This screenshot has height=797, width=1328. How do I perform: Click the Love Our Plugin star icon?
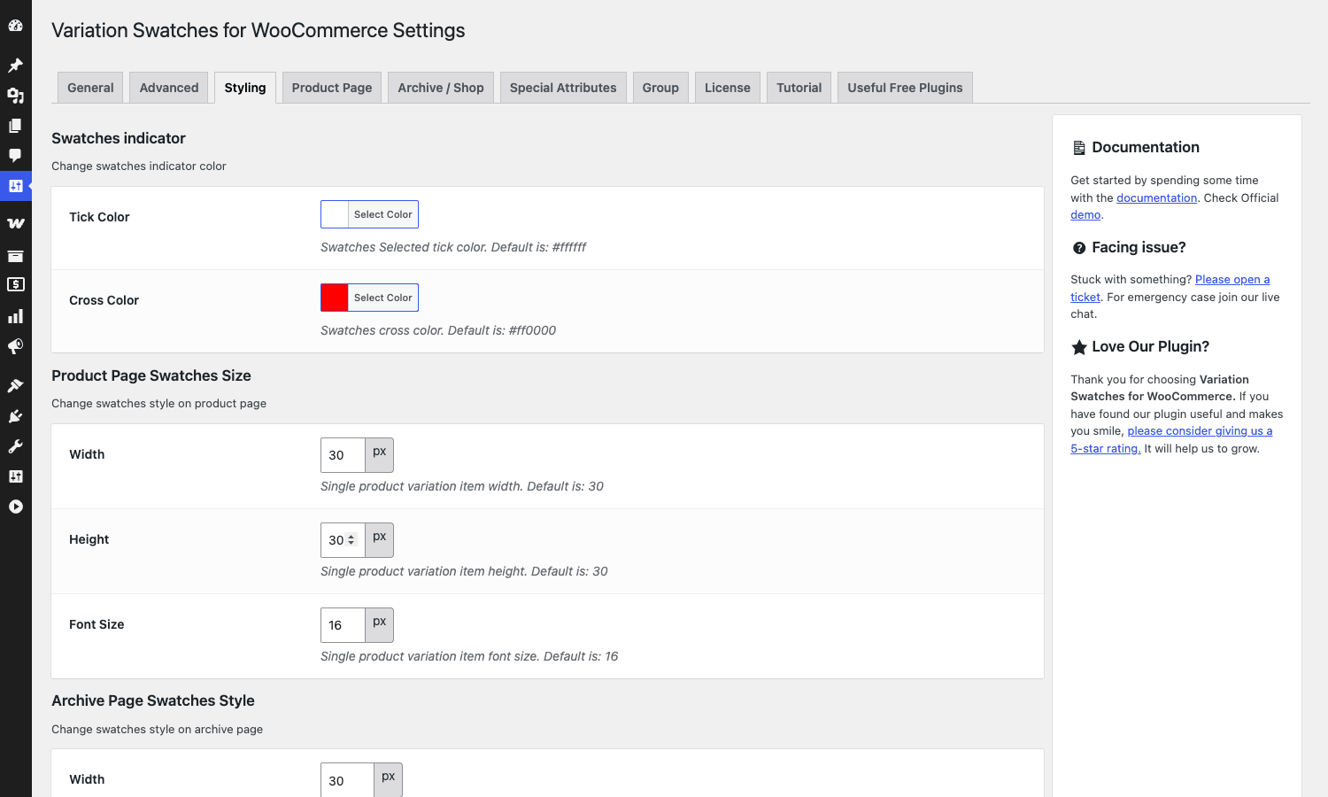[1079, 347]
